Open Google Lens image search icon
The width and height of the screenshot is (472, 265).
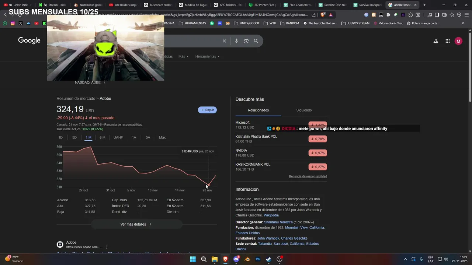click(246, 41)
